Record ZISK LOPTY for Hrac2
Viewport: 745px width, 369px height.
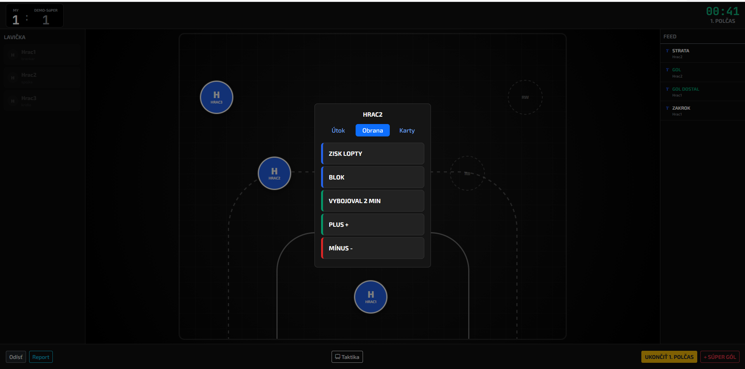[x=373, y=153]
